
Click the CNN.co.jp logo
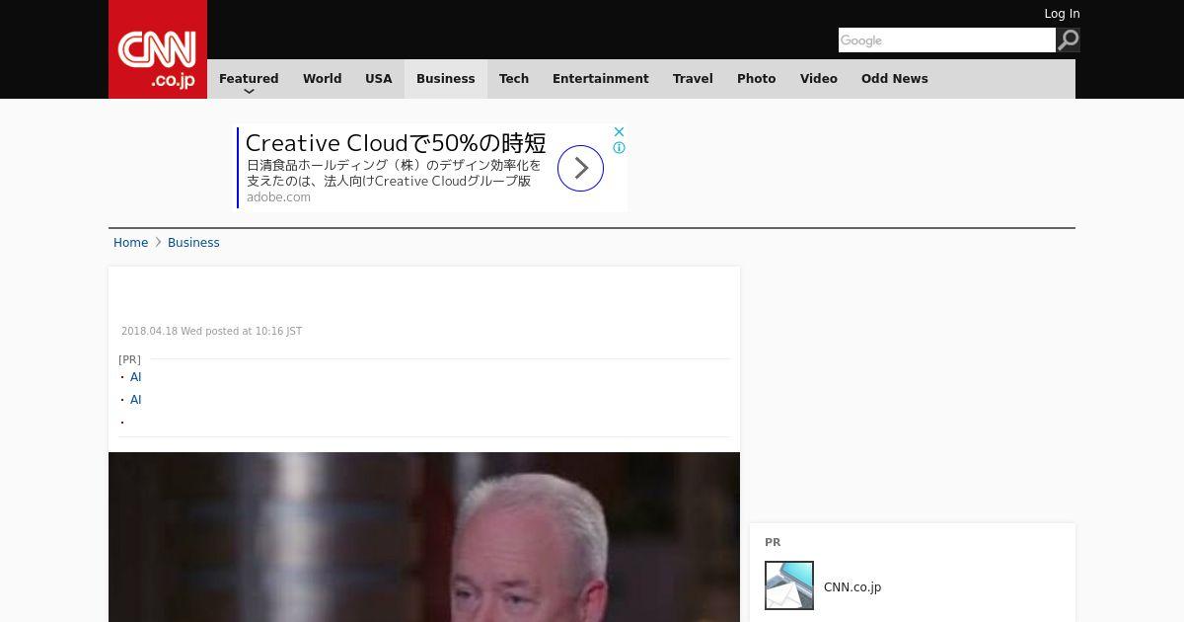click(158, 49)
